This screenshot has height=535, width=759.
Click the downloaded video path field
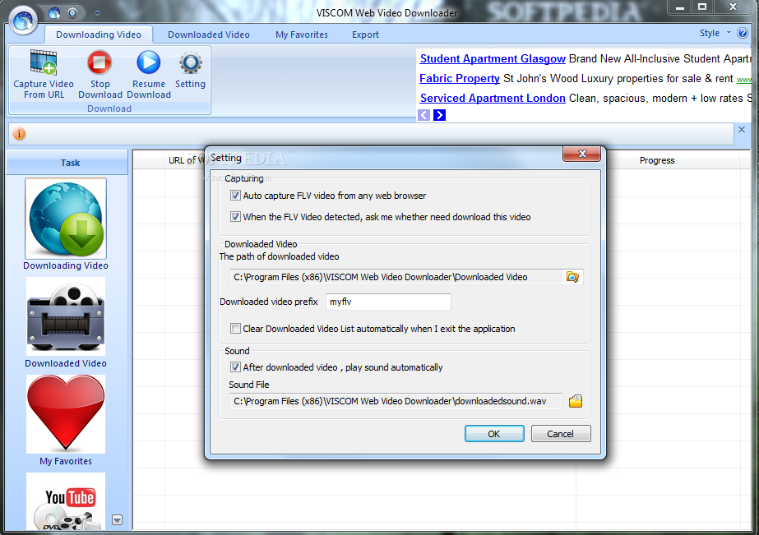(396, 277)
